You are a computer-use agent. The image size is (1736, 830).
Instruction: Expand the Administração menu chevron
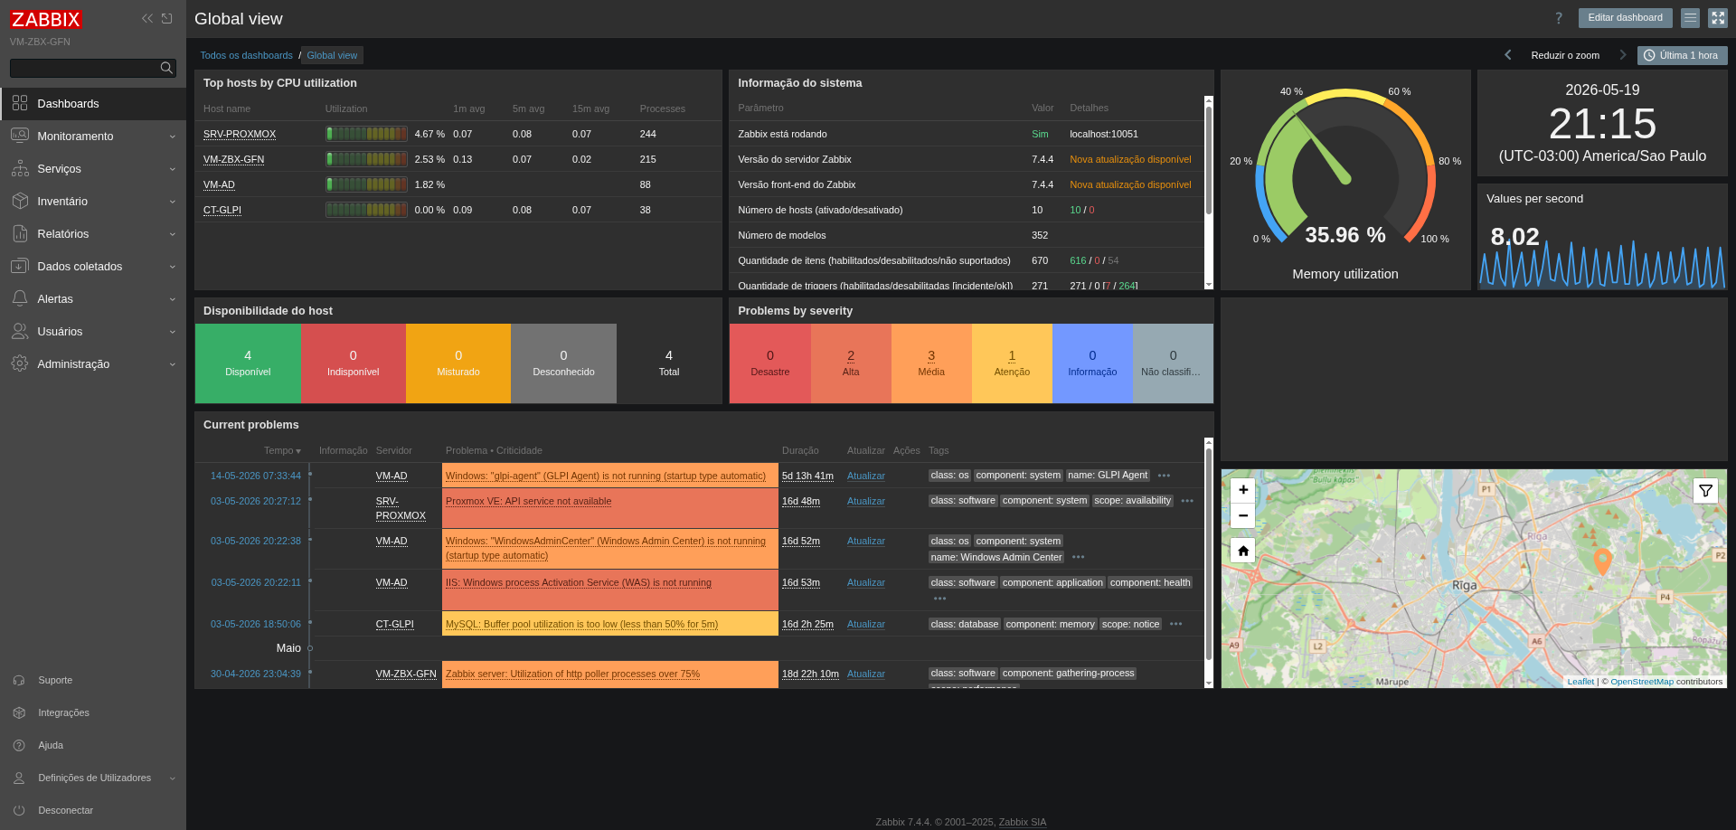(172, 364)
